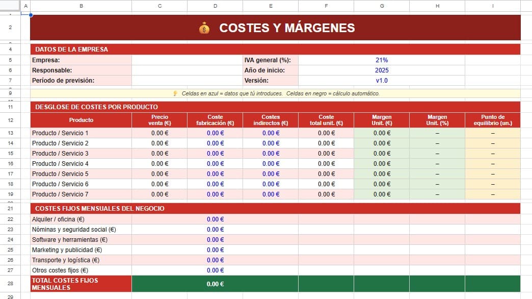Screen dimensions: 532x299
Task: Click COSTES FIJOS MENSUALES DEL NEGOCIO header
Action: click(275, 209)
